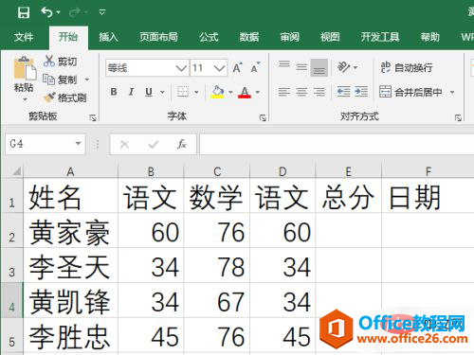The height and width of the screenshot is (355, 474).
Task: Click Decrease Indent icon
Action: [x=343, y=92]
